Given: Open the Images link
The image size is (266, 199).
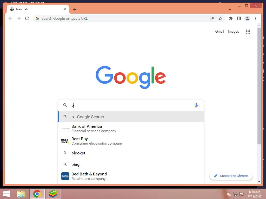Looking at the screenshot, I should pos(233,31).
